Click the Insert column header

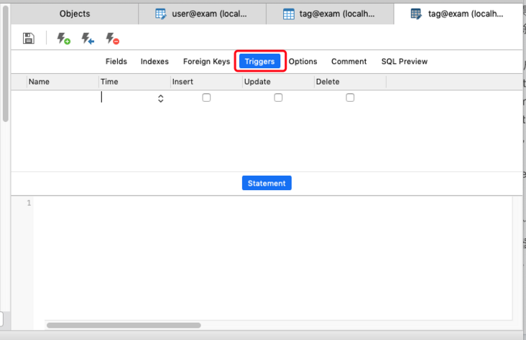[x=206, y=82]
